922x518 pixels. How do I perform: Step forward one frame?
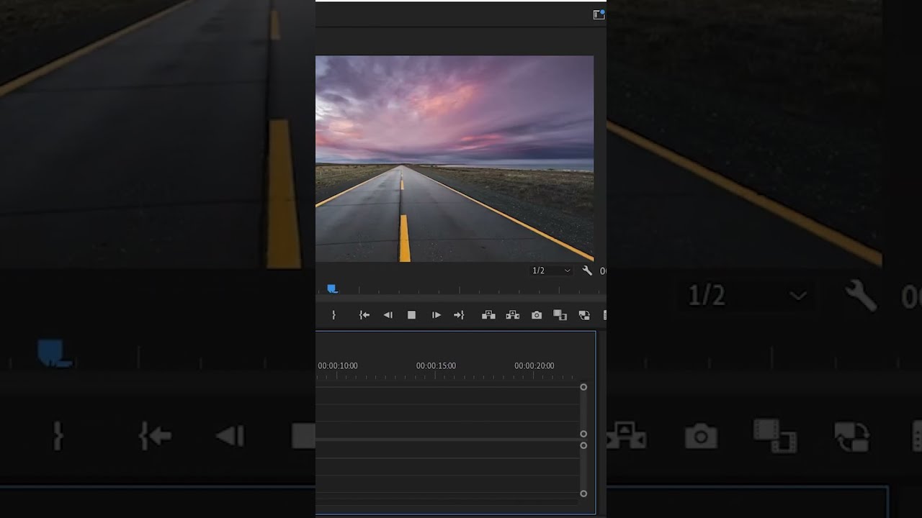click(x=436, y=315)
